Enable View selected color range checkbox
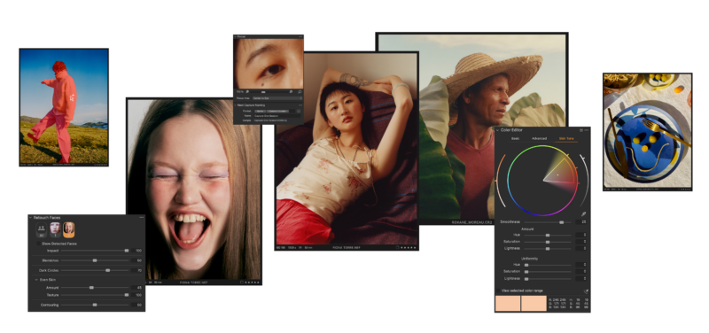Screen dimensions: 709x333 point(498,290)
